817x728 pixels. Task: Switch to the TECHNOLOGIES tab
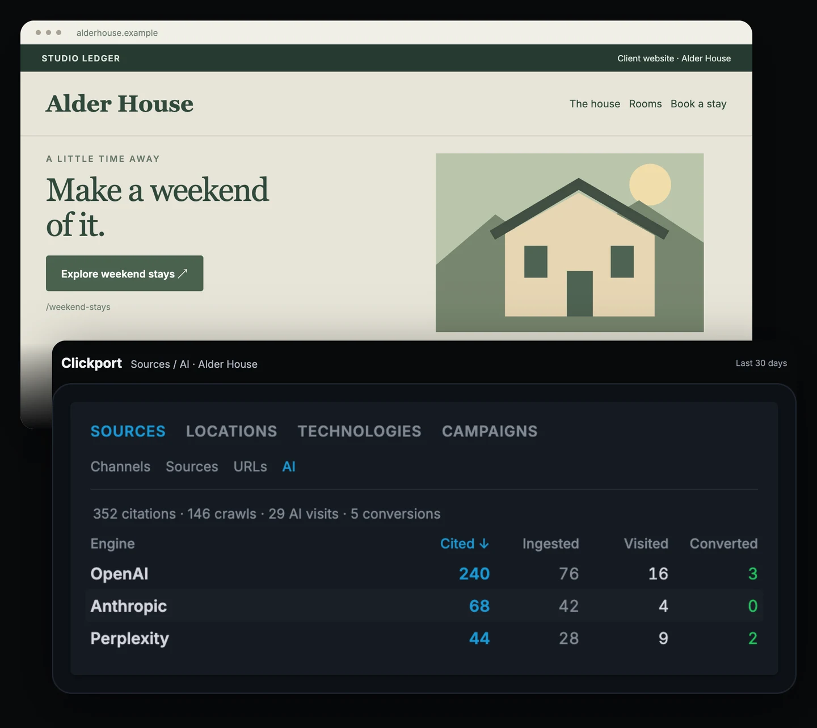360,431
